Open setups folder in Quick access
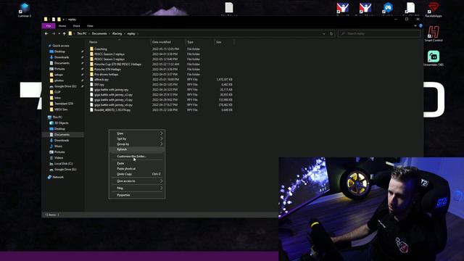 58,75
